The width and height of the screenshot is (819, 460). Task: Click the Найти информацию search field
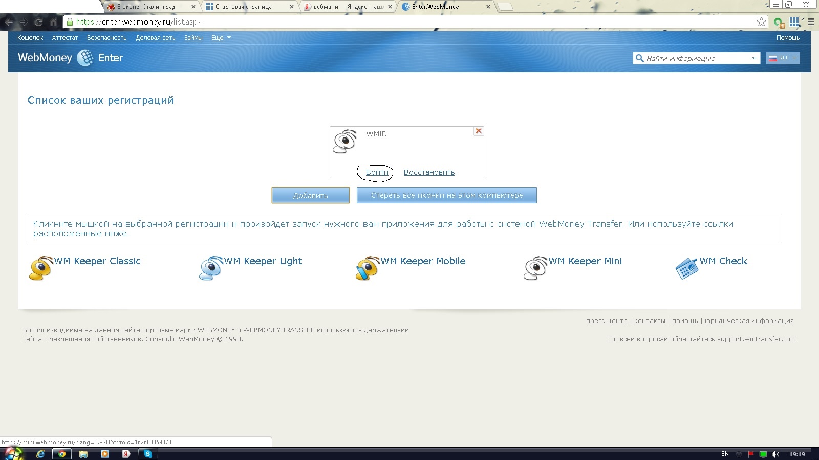pyautogui.click(x=696, y=58)
